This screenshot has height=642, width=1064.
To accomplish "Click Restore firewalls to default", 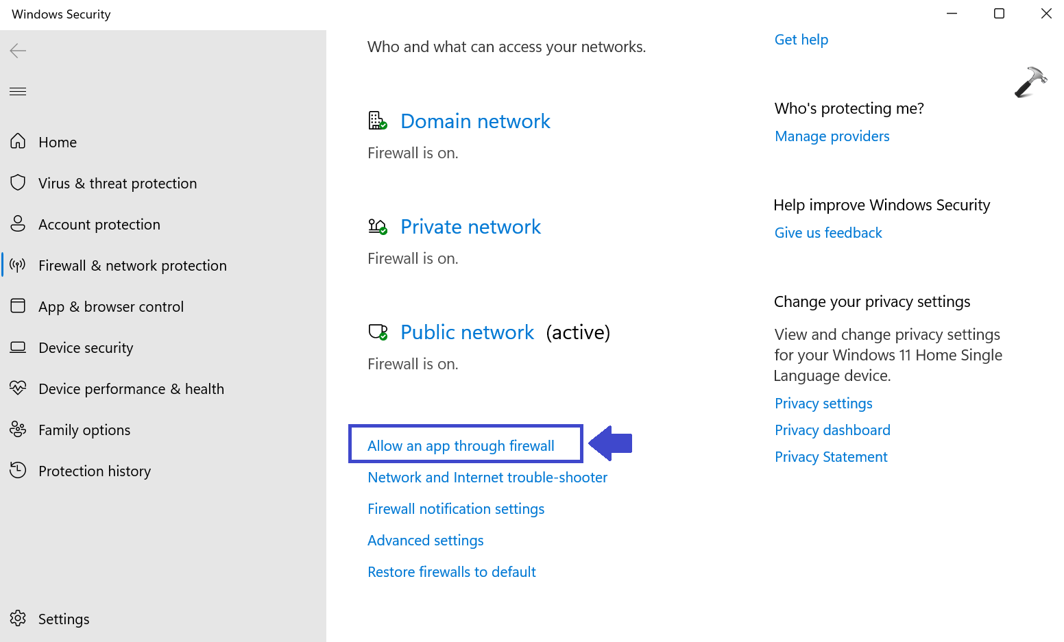I will [452, 572].
